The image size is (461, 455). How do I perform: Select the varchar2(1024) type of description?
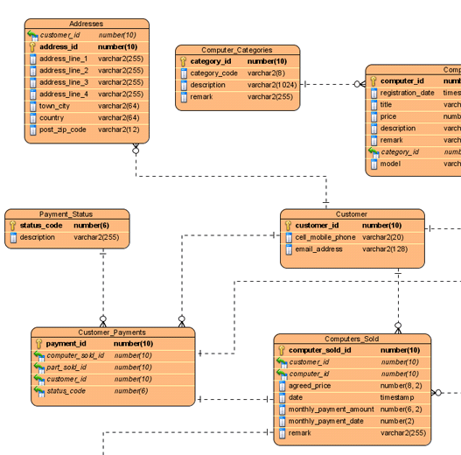(x=272, y=85)
